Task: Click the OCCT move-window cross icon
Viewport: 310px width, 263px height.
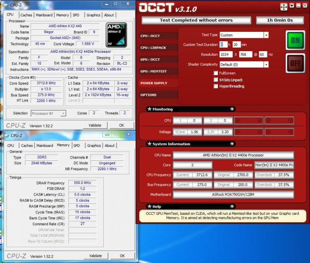Action: 284,7
